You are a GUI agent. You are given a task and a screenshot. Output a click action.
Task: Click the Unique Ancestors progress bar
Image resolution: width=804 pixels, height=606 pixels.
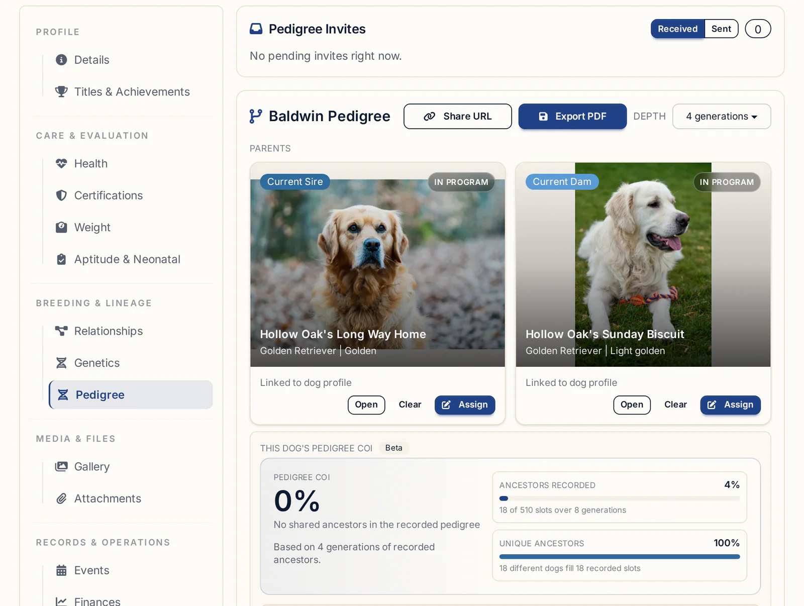pyautogui.click(x=620, y=557)
